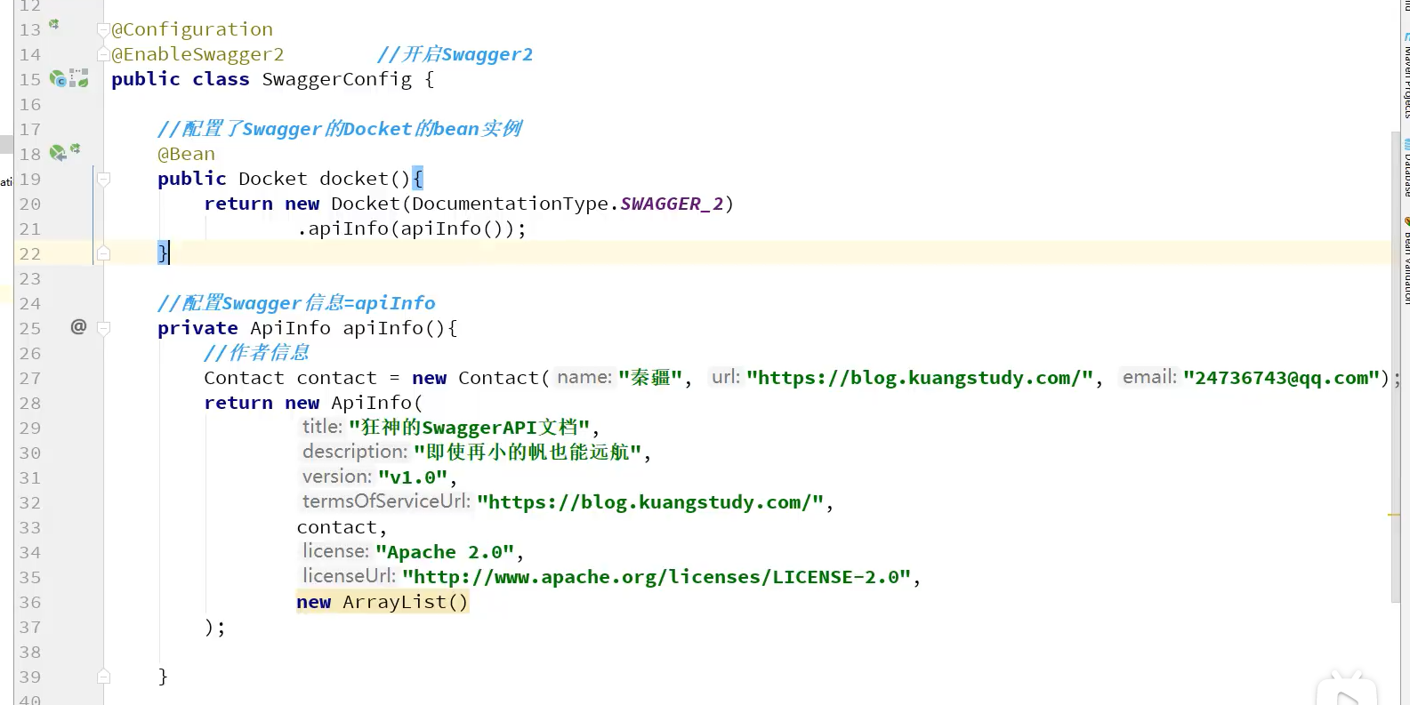
Task: Click the @ annotation gutter icon on line 25
Action: [x=78, y=326]
